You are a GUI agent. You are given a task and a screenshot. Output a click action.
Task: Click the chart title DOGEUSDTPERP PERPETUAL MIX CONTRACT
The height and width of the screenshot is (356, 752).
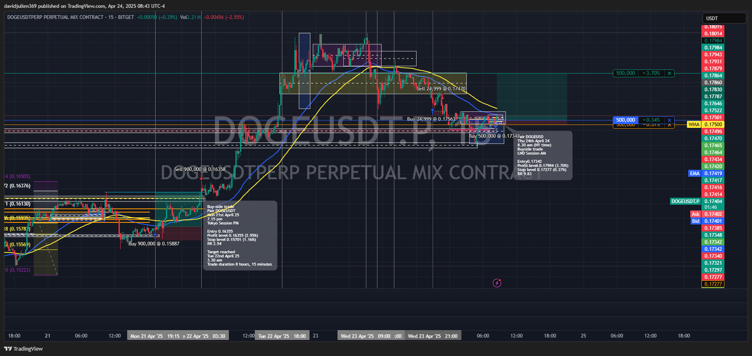(x=56, y=17)
